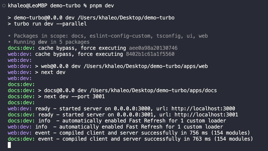Viewport: 268px width, 151px height.
Task: Click the terminal cursor block at the bottom
Action: (9, 145)
